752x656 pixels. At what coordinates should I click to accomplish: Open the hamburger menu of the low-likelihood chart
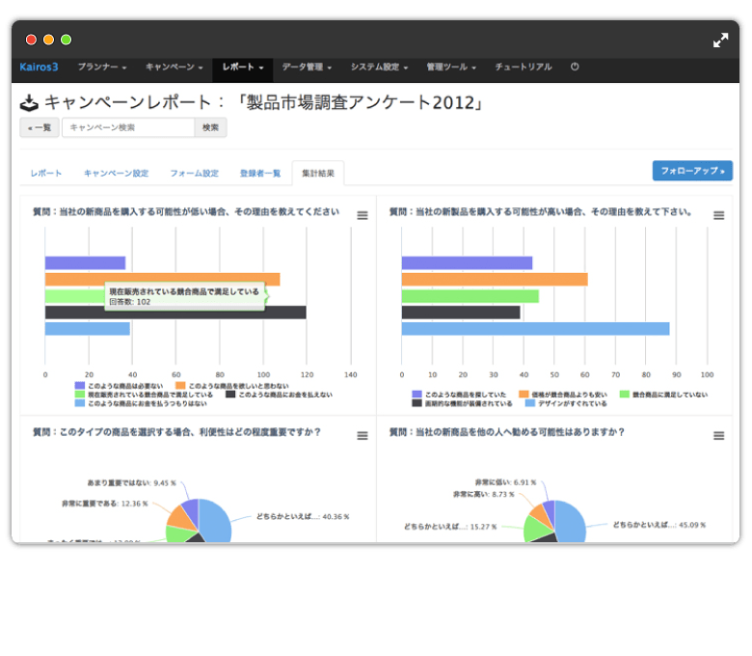(x=363, y=216)
